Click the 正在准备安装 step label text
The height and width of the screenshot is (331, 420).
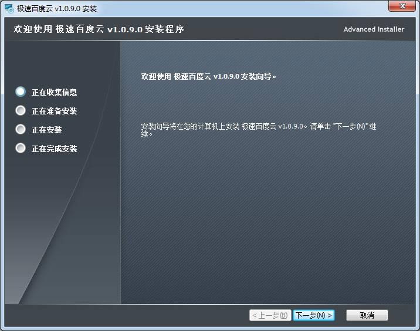coord(54,111)
